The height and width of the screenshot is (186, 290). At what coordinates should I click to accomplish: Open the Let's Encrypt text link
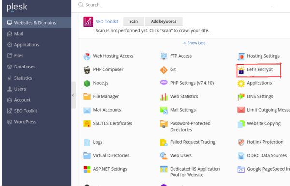pos(260,70)
